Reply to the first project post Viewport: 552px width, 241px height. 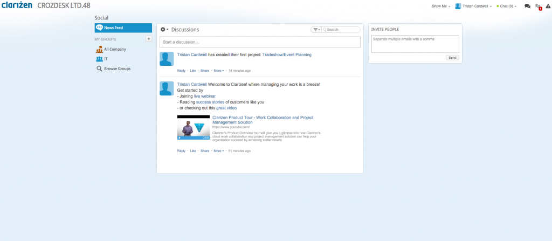tap(181, 71)
